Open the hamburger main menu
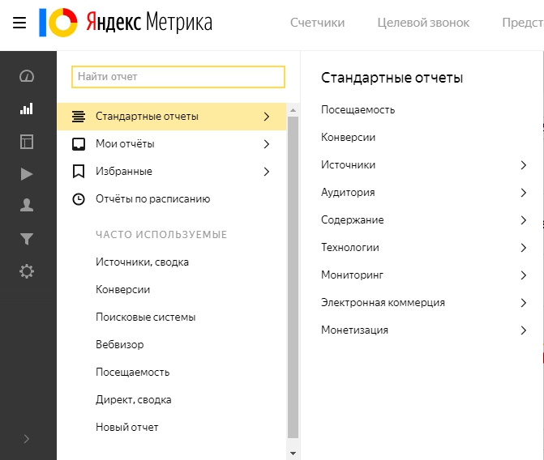The image size is (544, 460). click(19, 23)
